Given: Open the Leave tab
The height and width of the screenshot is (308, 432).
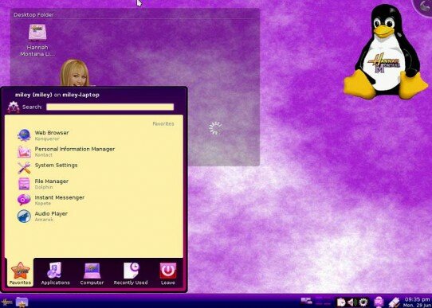Looking at the screenshot, I should (168, 274).
